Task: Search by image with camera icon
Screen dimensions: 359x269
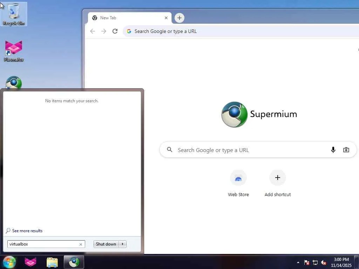Action: point(346,150)
